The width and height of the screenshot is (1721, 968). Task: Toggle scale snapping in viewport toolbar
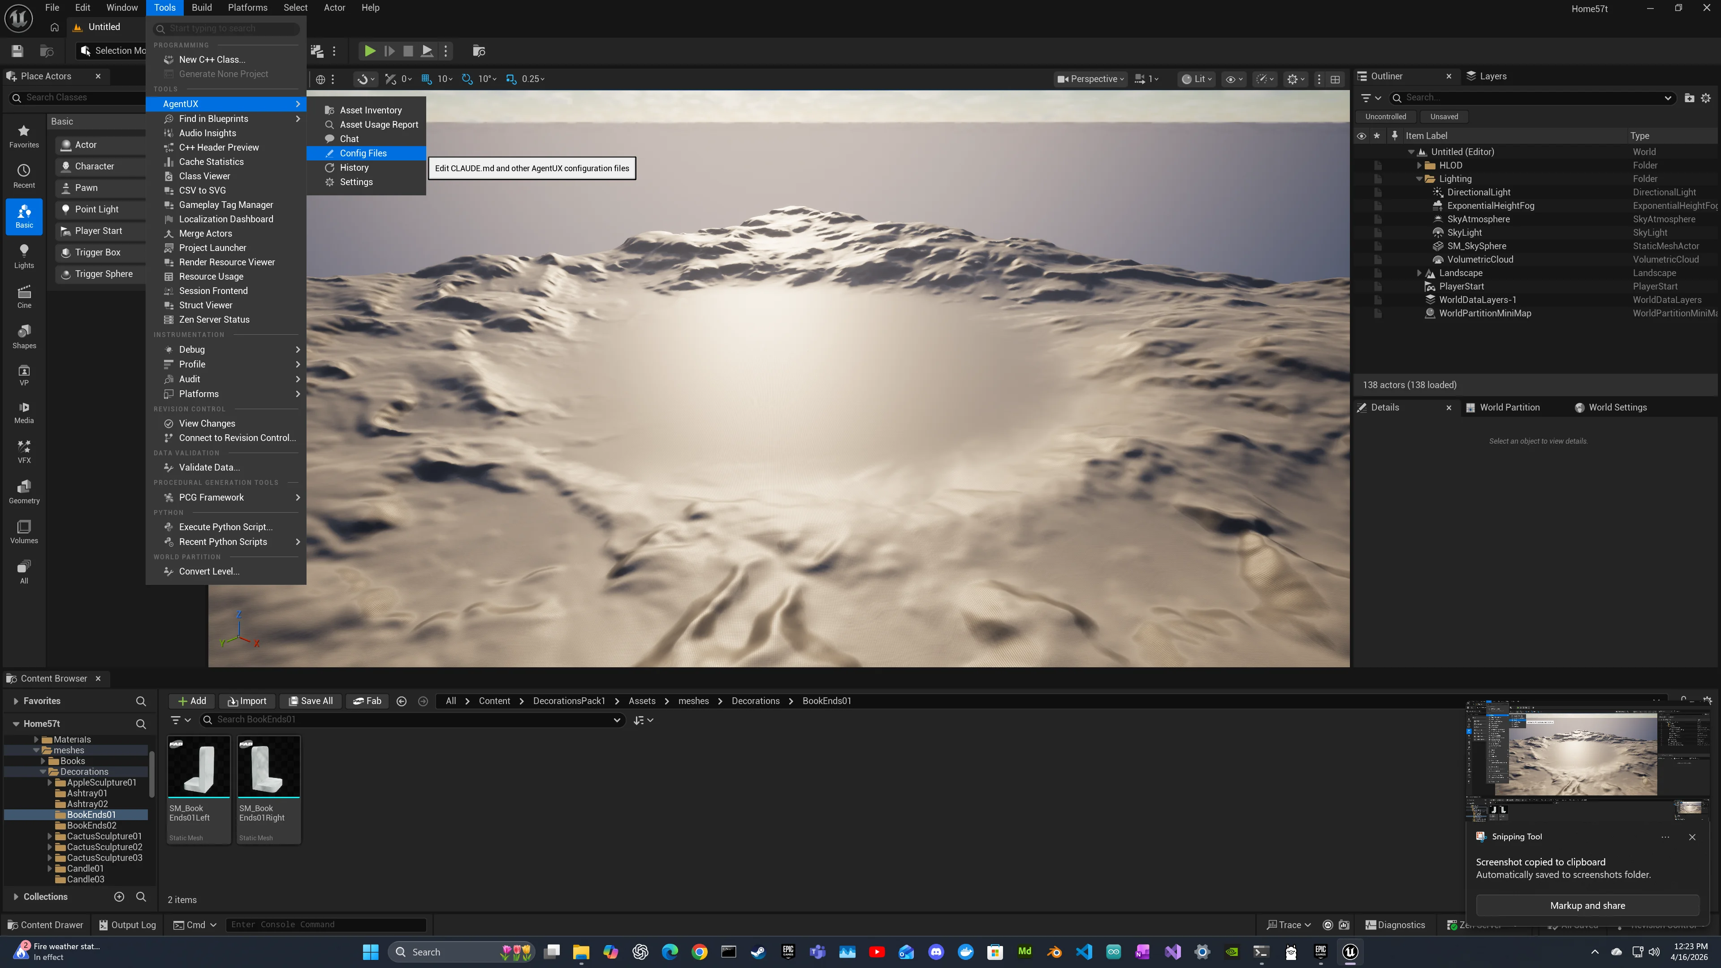(x=511, y=79)
